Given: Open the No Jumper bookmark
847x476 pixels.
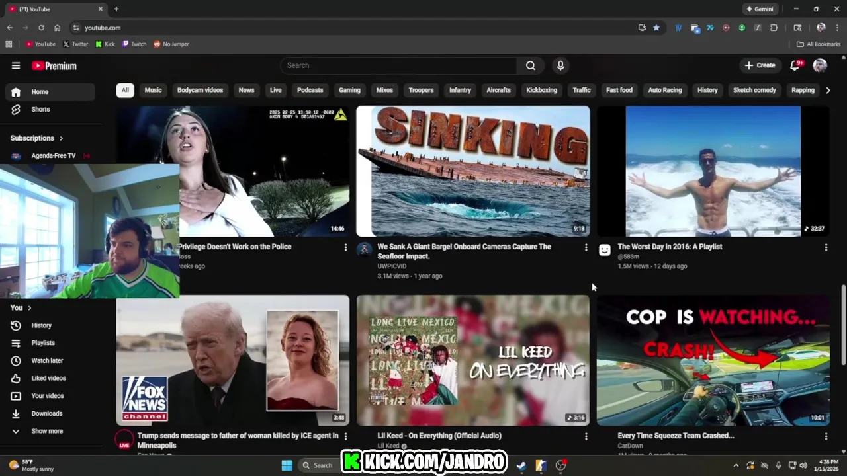Looking at the screenshot, I should click(x=171, y=44).
